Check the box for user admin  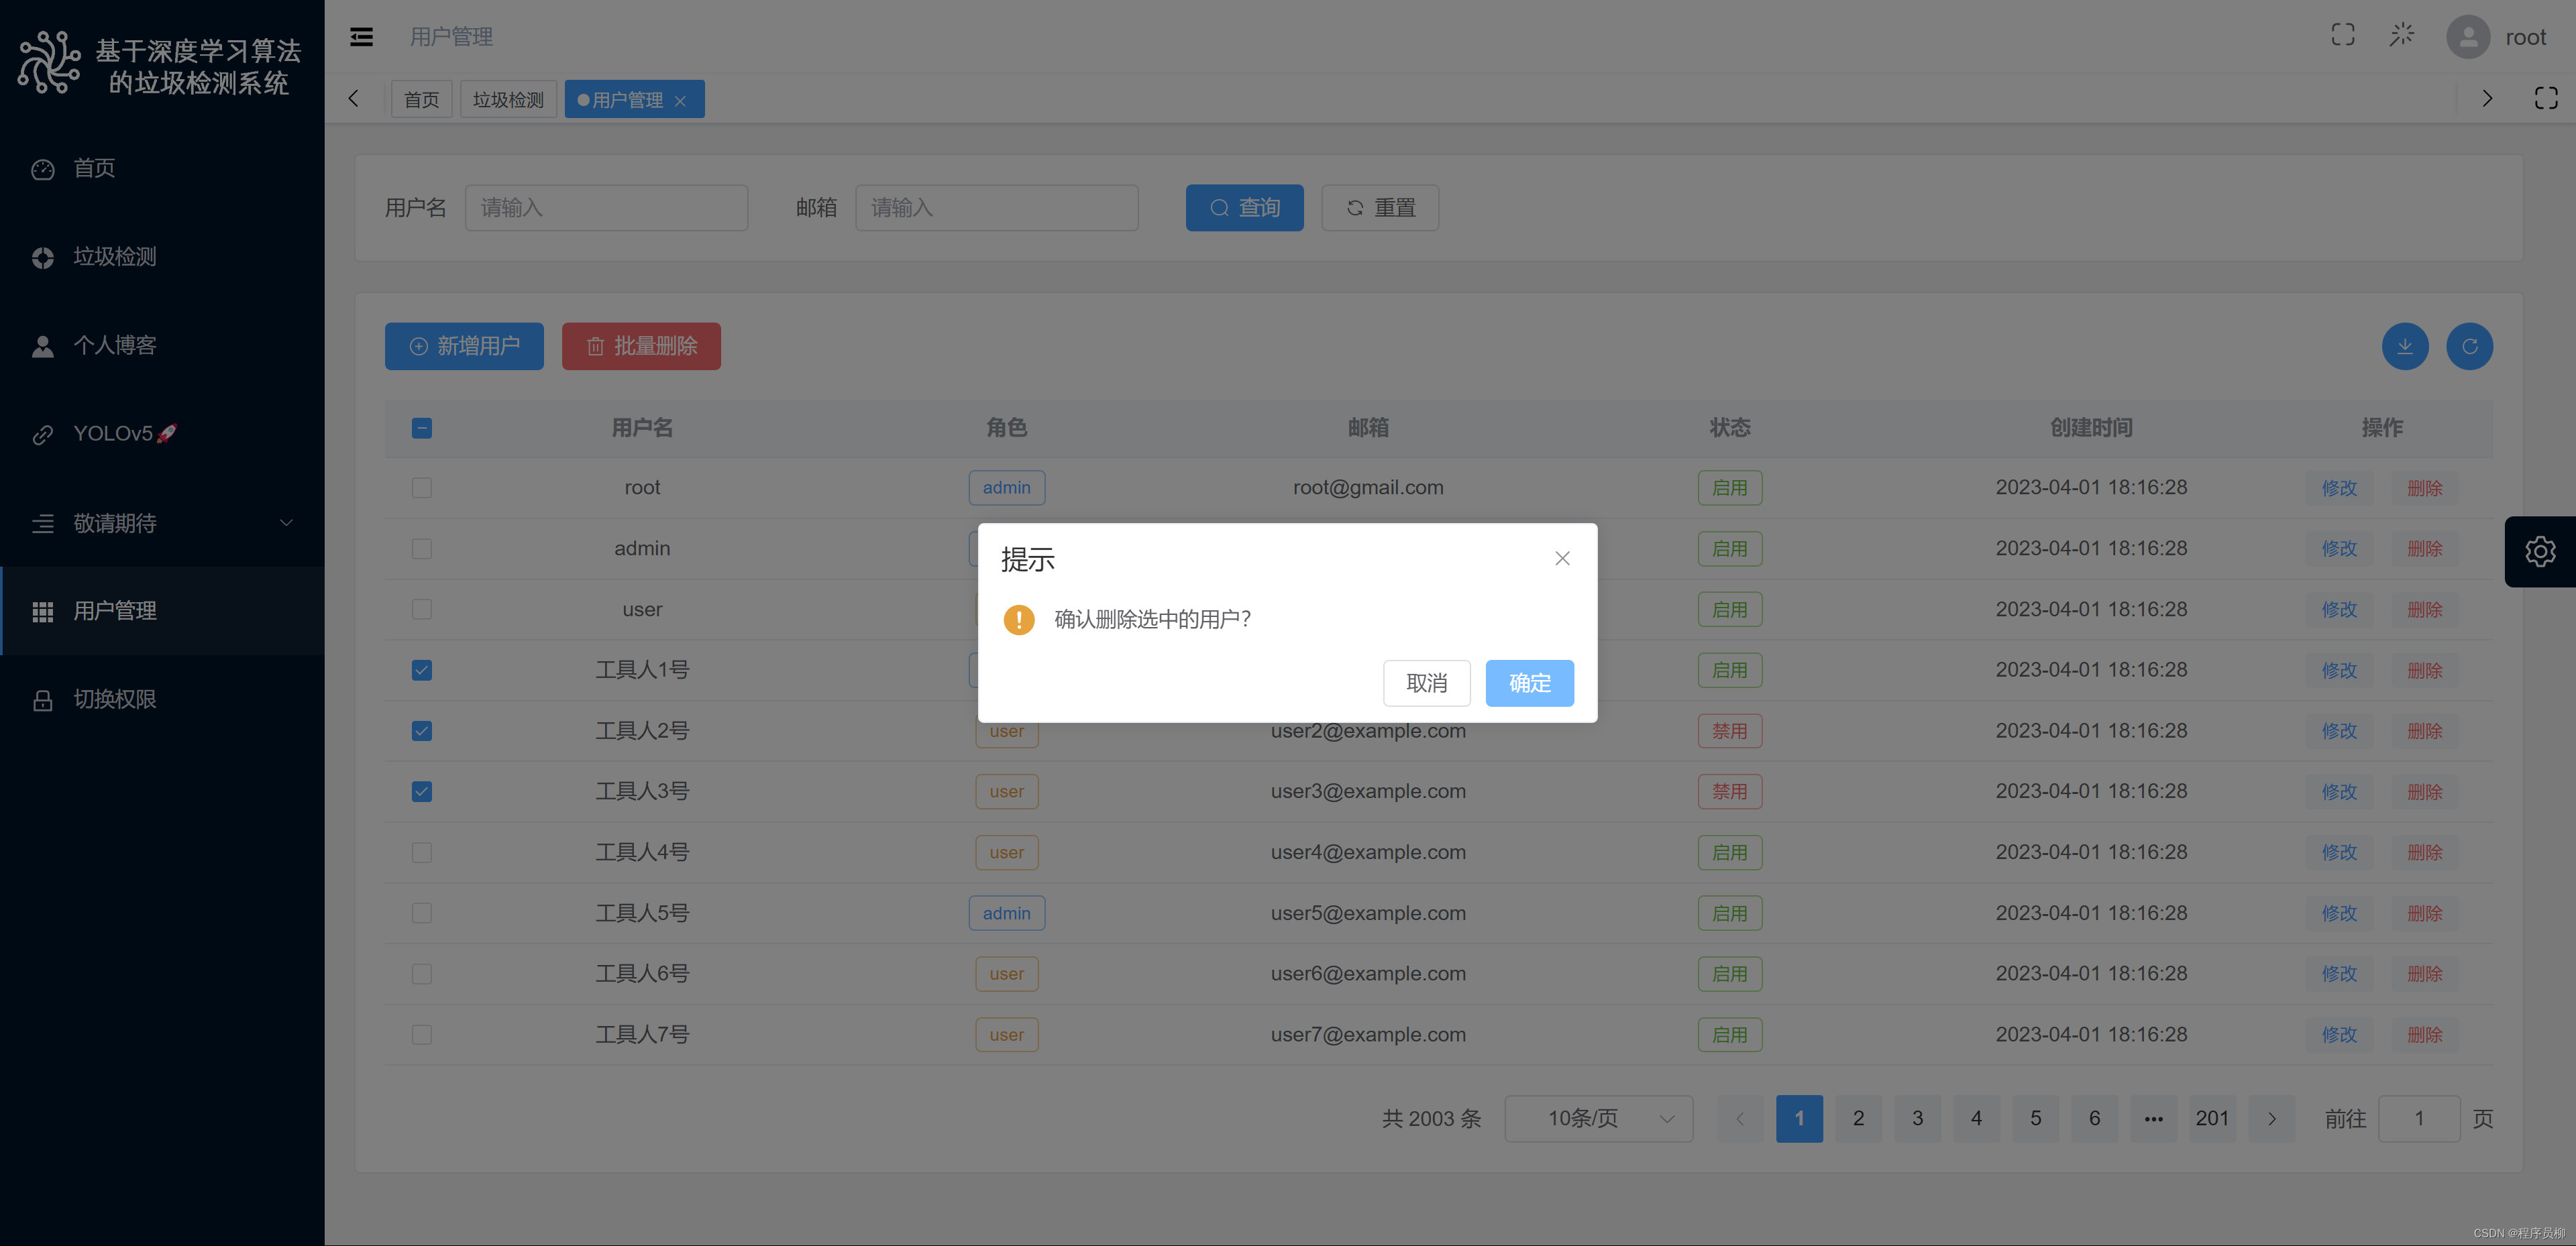tap(422, 549)
